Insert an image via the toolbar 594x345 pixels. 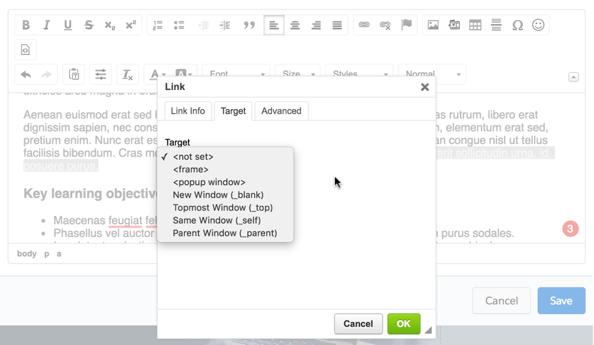[433, 25]
